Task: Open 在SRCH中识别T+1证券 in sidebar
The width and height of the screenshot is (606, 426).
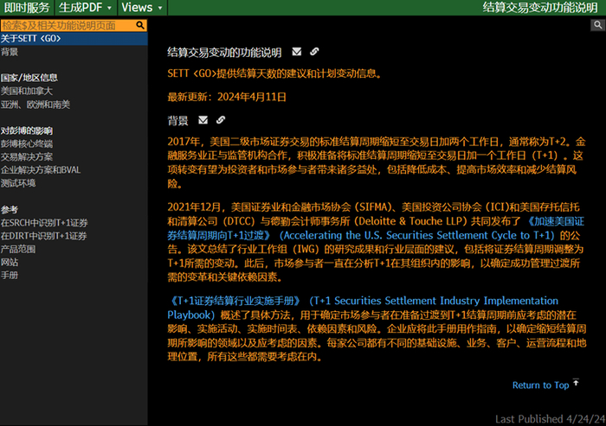Action: (44, 223)
